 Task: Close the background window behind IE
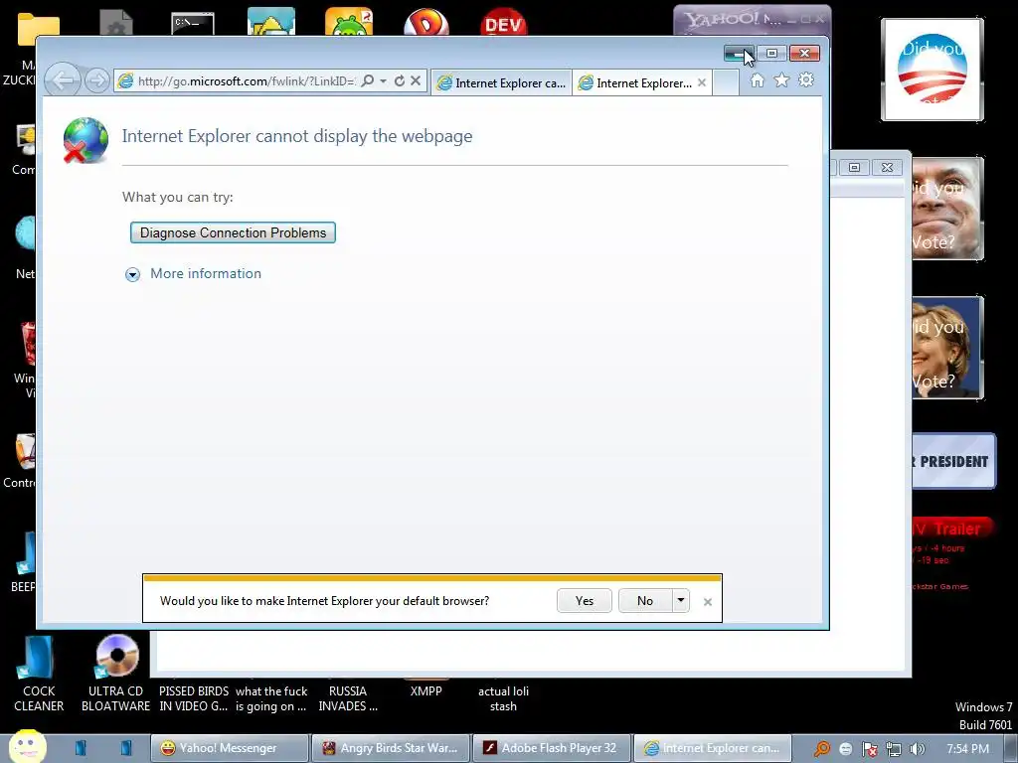(887, 167)
